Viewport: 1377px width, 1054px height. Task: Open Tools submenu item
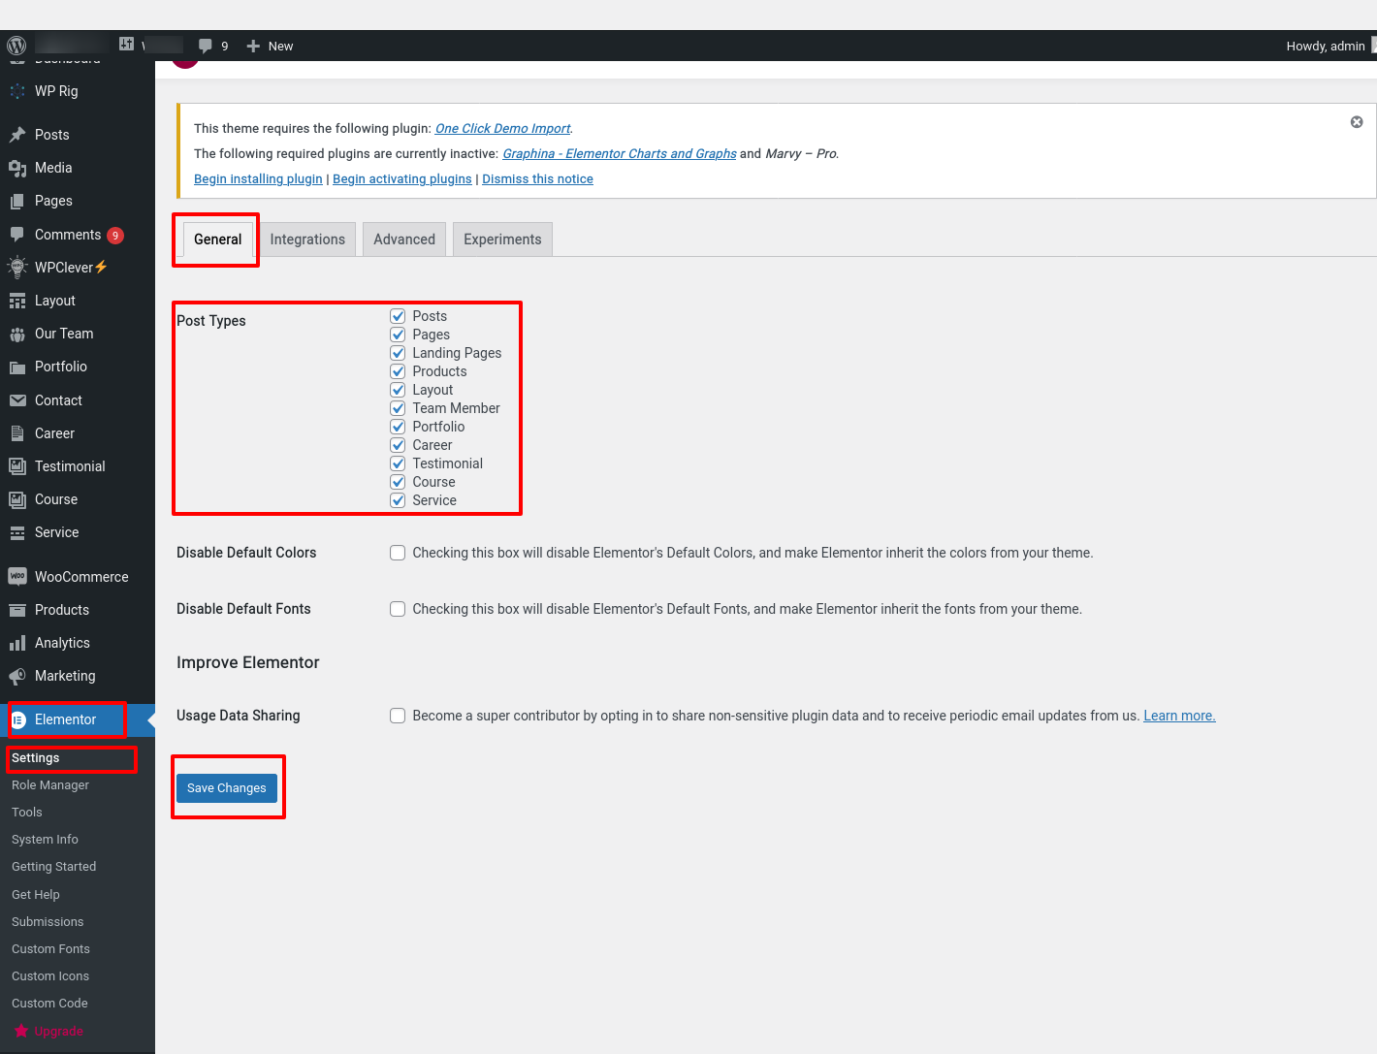(27, 813)
